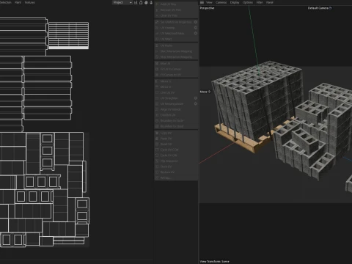Open the viewport Panel menu

click(270, 2)
